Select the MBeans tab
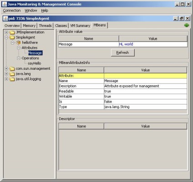Image resolution: width=193 pixels, height=182 pixels. [100, 25]
